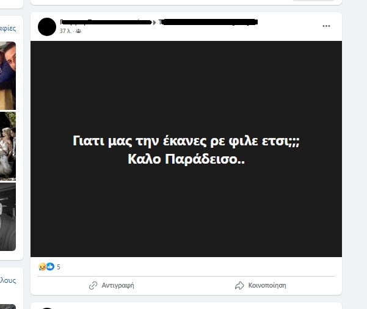Click the friends audience icon next to 37 λ.
The width and height of the screenshot is (367, 309).
coord(78,31)
